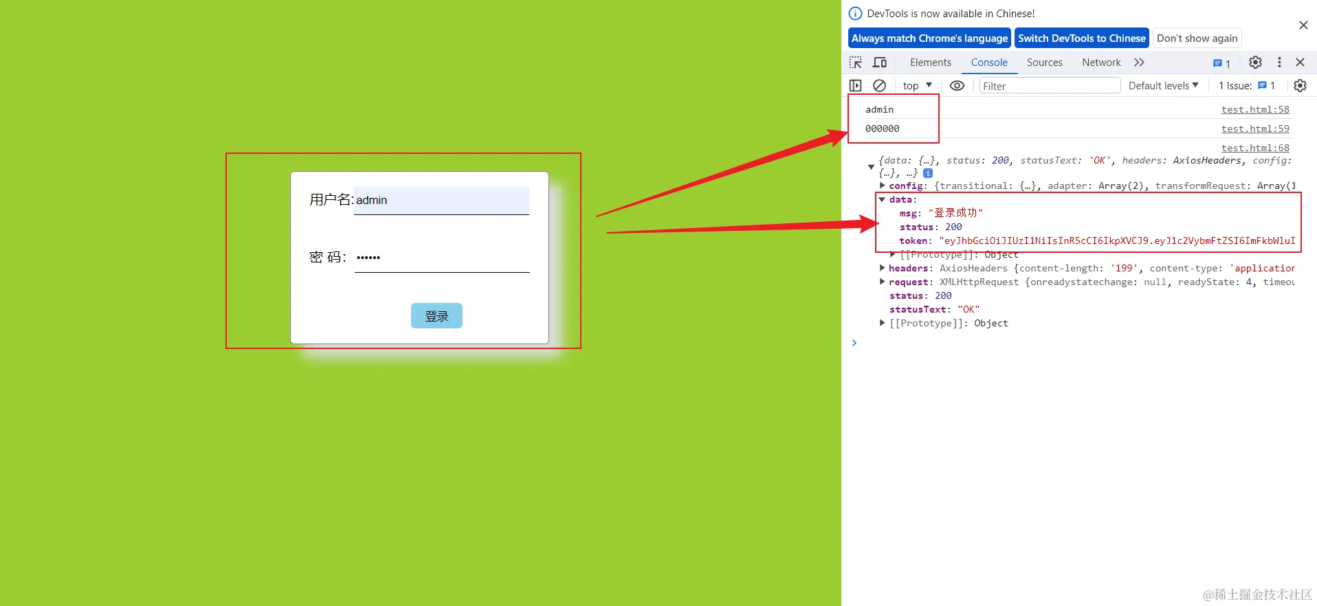1317x606 pixels.
Task: Switch to the Sources tab
Action: coord(1044,63)
